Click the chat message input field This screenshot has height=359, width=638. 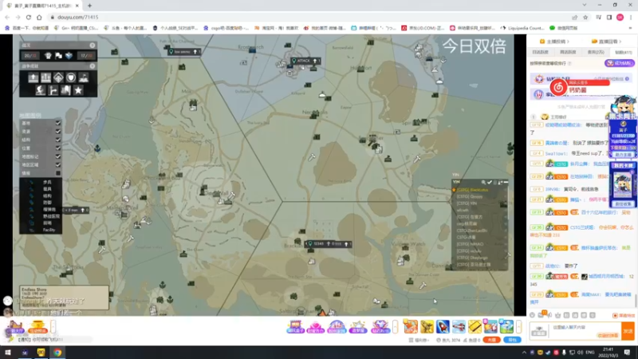tap(585, 331)
